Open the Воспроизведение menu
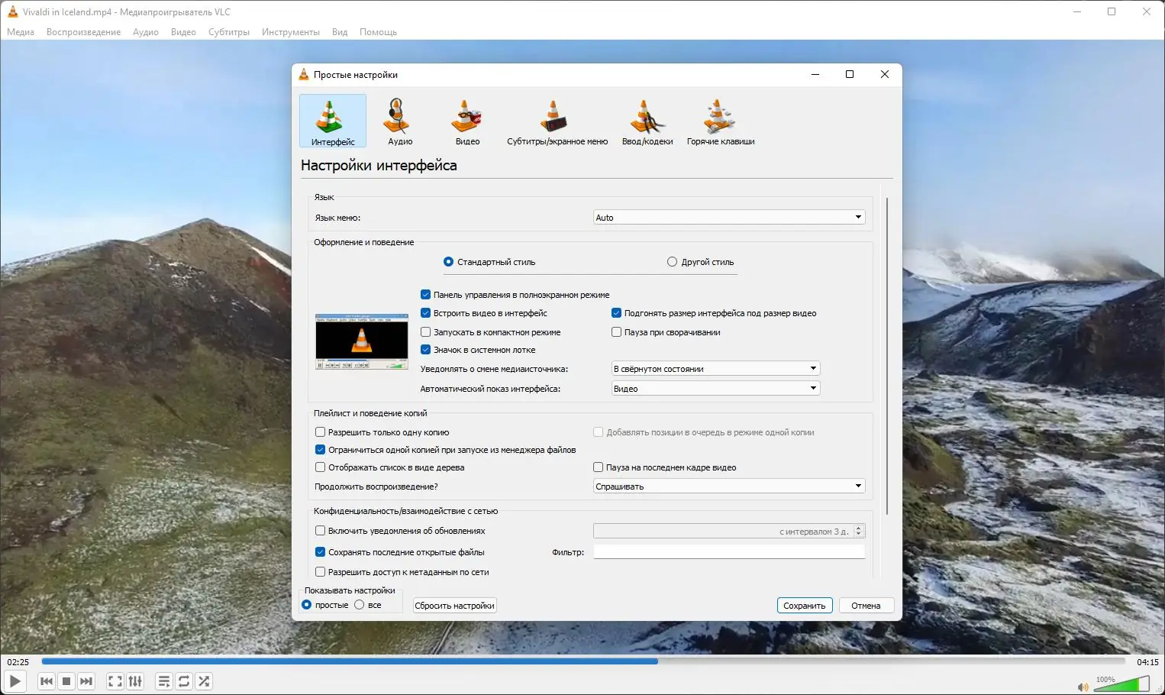Viewport: 1165px width, 695px height. 83,32
